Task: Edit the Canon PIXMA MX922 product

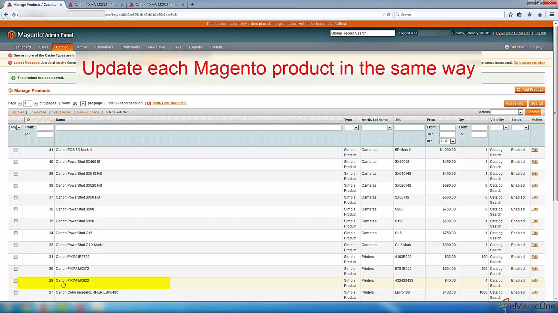Action: pyautogui.click(x=534, y=280)
